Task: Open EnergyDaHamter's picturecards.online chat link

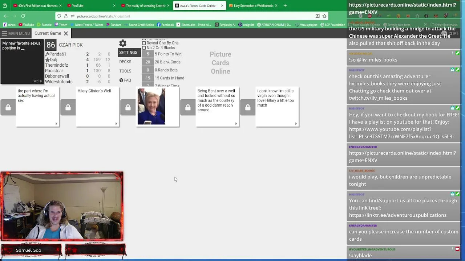Action: 402,157
